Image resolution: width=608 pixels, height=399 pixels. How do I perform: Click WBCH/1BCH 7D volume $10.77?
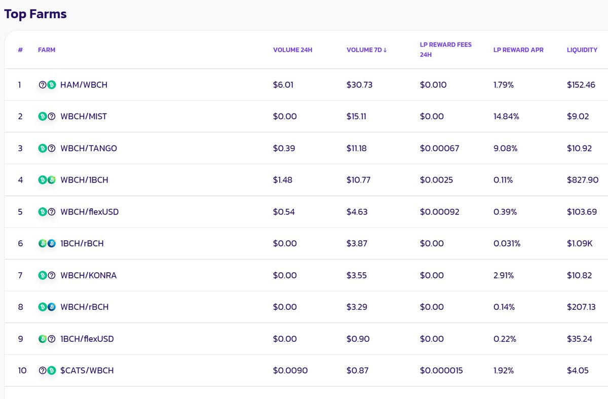(359, 180)
